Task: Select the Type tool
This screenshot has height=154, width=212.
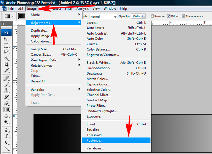Action: (6, 136)
